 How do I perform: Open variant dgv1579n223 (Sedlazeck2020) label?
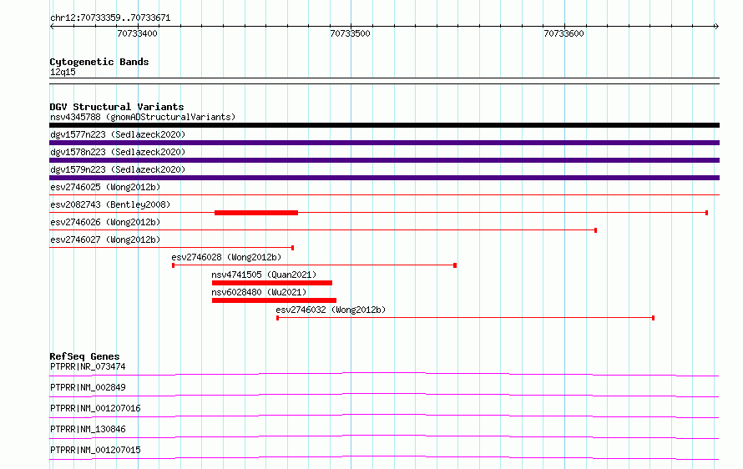click(x=118, y=169)
